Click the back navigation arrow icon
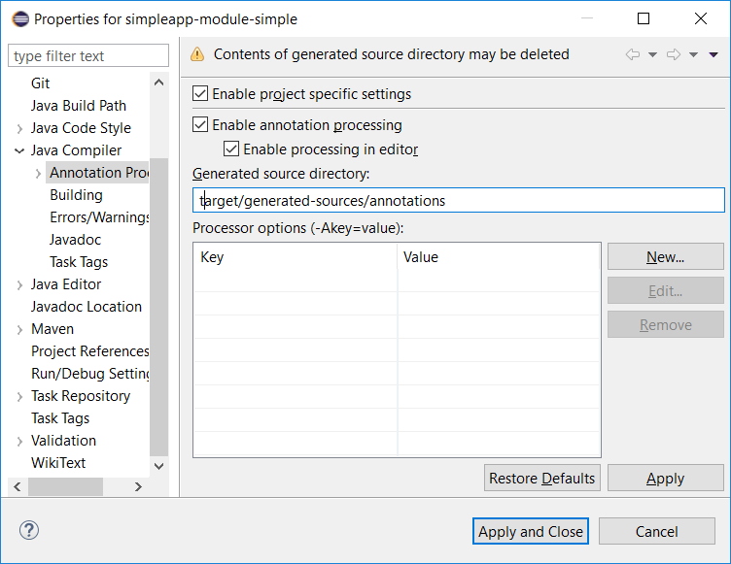Viewport: 731px width, 564px height. tap(633, 55)
